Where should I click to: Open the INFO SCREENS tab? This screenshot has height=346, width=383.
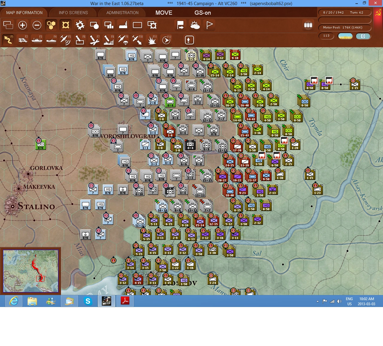coord(73,13)
